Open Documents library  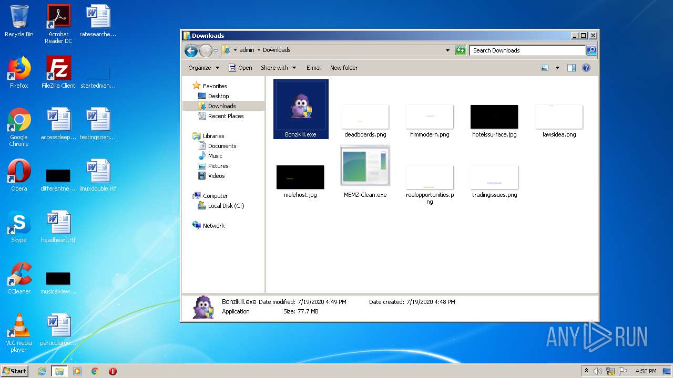point(217,146)
